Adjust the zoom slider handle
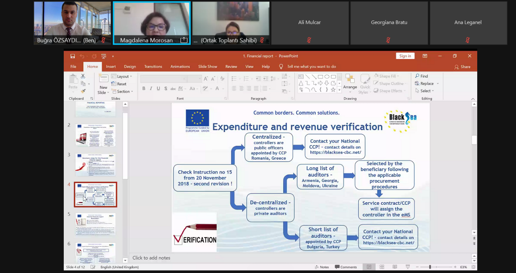Viewport: 516px width, 273px height. pos(430,267)
